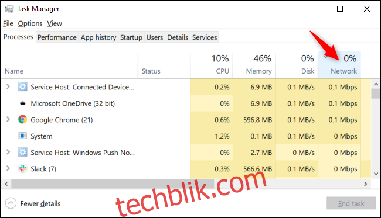Click the Google Chrome process icon
Screen dimensions: 381x218
pyautogui.click(x=23, y=120)
